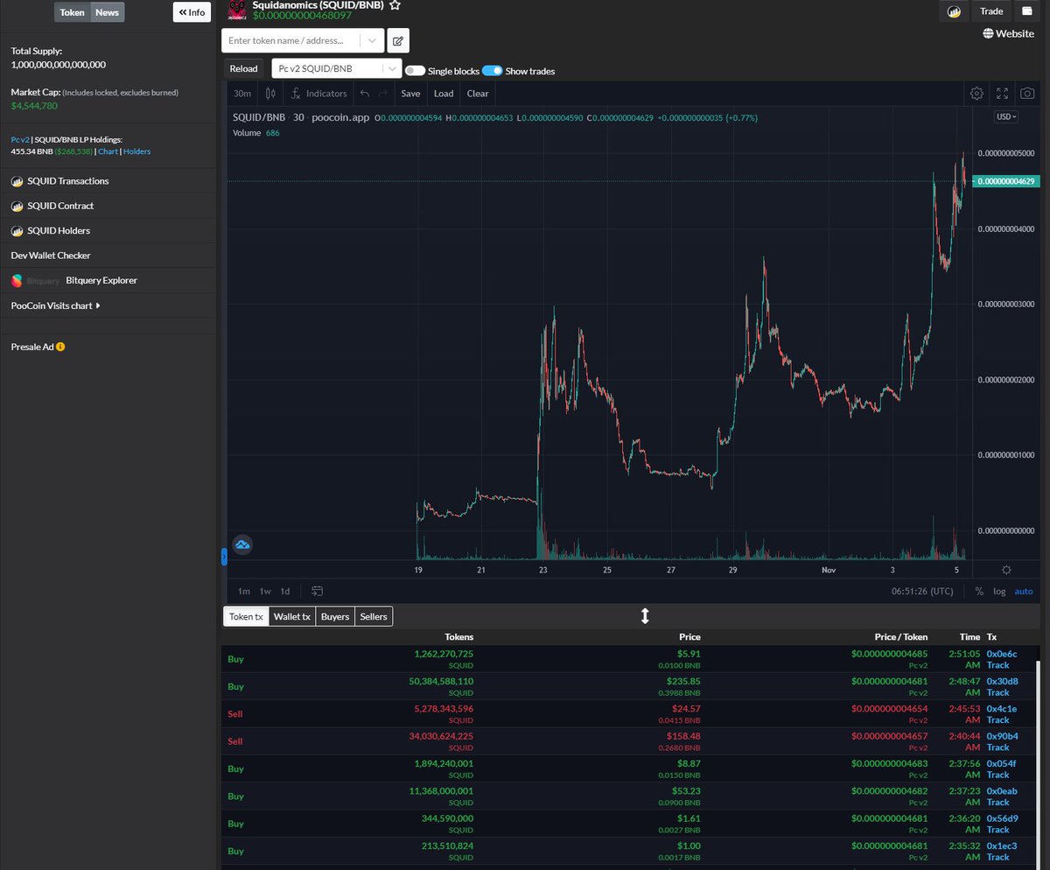The width and height of the screenshot is (1050, 870).
Task: Open the go-to-date calendar icon
Action: (x=317, y=591)
